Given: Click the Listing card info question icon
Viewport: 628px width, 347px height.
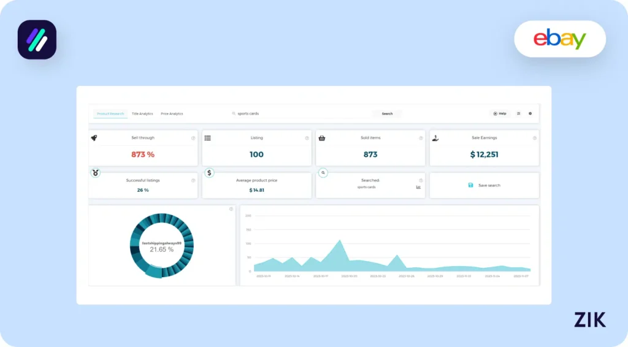Looking at the screenshot, I should [307, 138].
